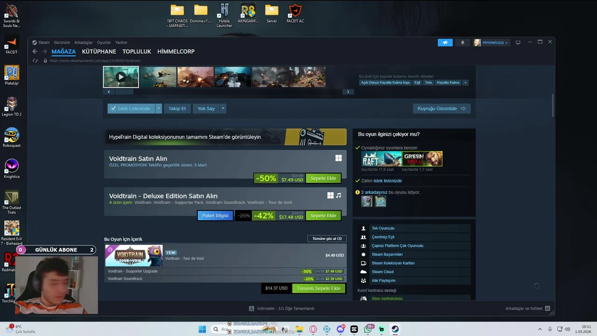Open the HİMMELCORP profile tab
597x336 pixels.
point(176,51)
